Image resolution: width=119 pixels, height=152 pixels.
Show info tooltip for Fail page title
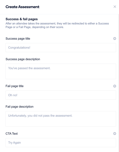pos(115,86)
